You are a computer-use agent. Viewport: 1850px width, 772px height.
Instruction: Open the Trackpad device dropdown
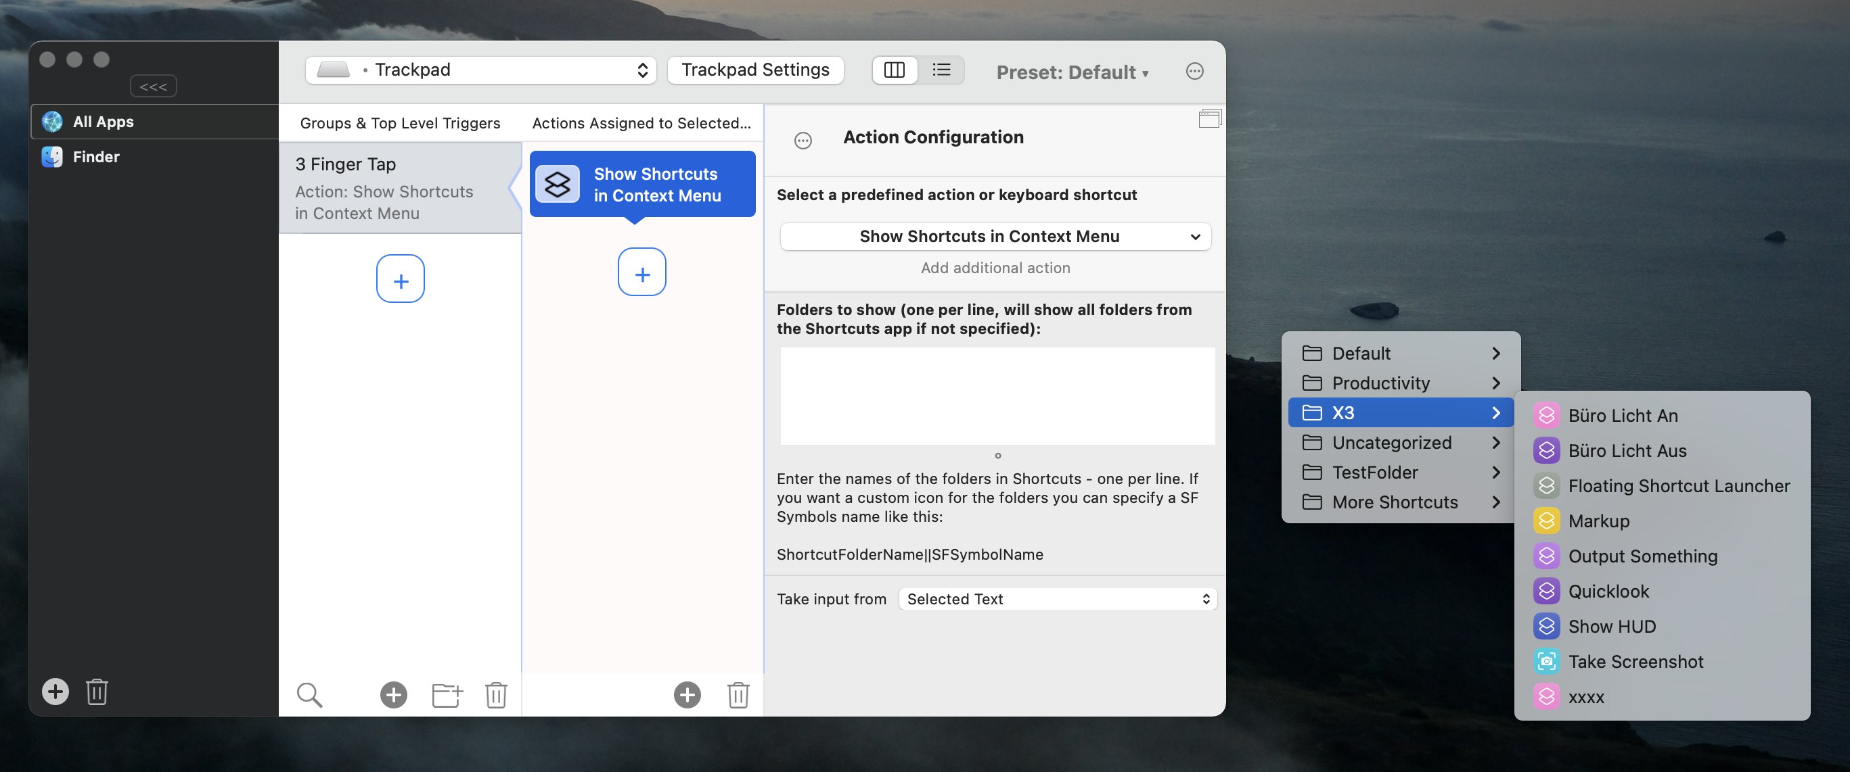pyautogui.click(x=480, y=70)
